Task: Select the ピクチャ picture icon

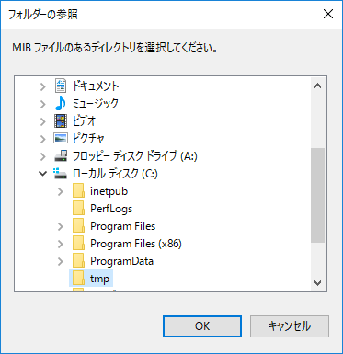Action: pyautogui.click(x=61, y=138)
